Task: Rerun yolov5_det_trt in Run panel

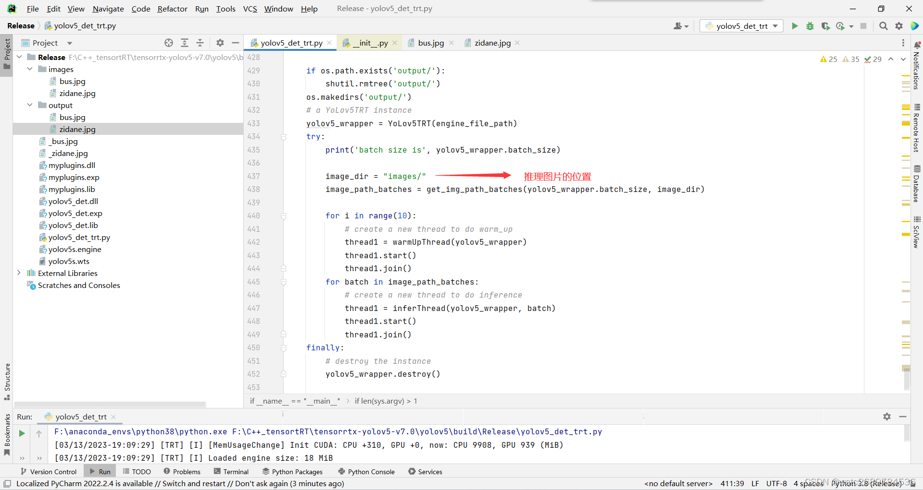Action: pos(22,433)
